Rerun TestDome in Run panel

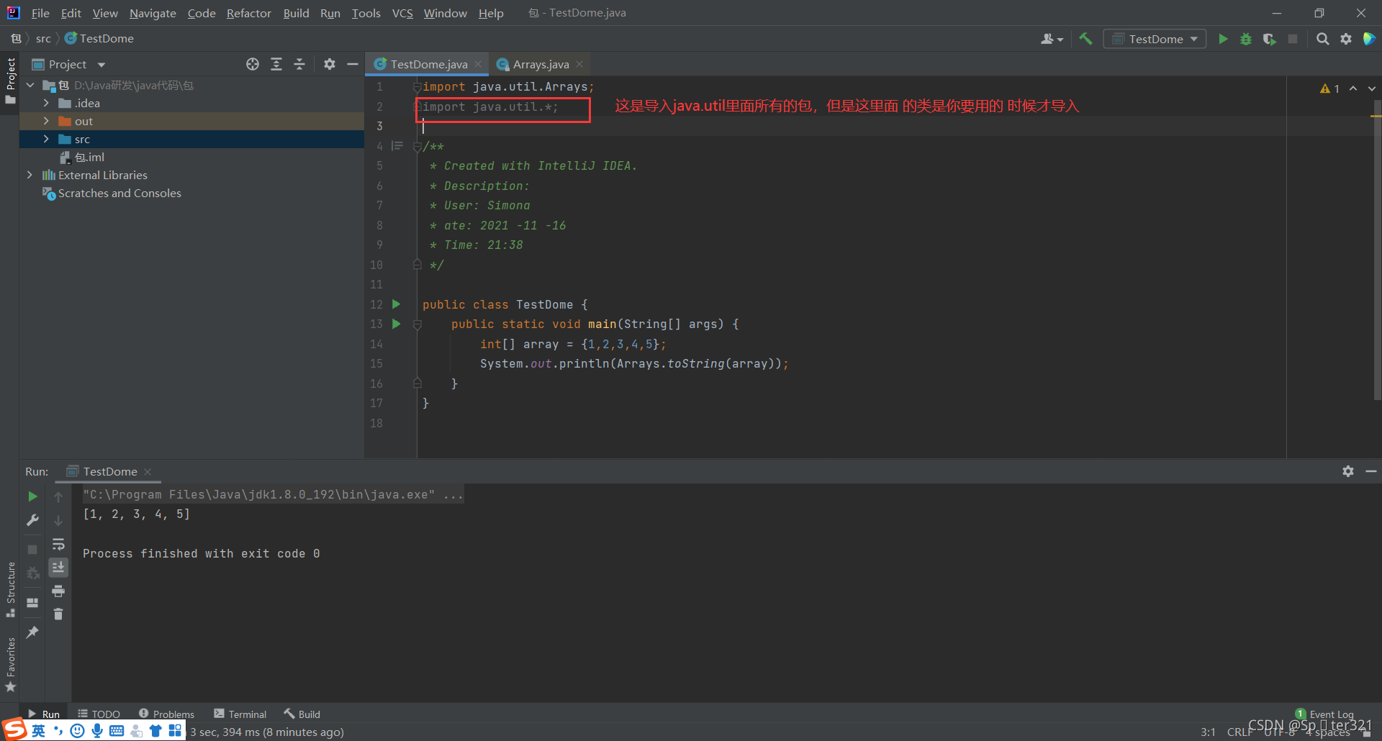point(32,496)
